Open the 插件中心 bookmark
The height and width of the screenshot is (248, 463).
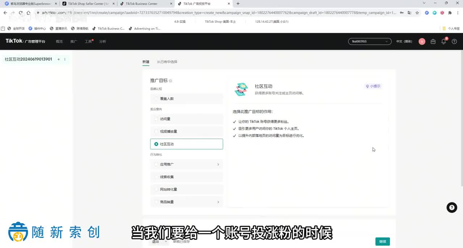(37, 29)
